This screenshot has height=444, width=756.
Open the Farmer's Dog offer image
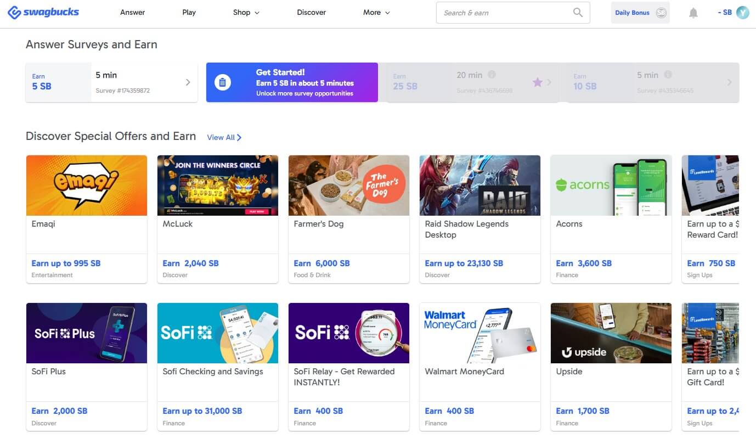[x=349, y=186]
